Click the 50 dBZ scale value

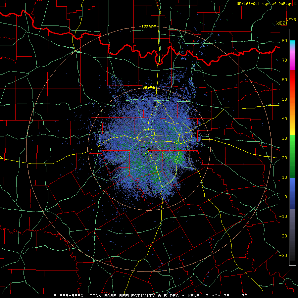[x=284, y=99]
